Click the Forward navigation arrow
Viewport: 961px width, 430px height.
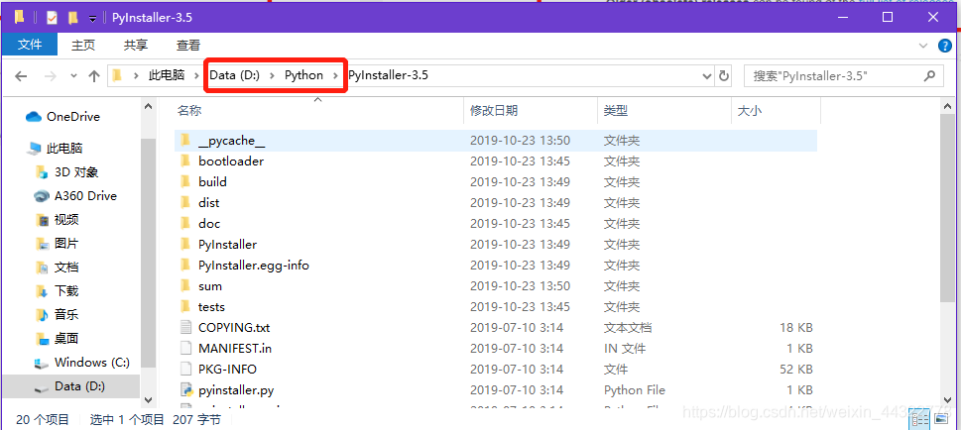[51, 76]
